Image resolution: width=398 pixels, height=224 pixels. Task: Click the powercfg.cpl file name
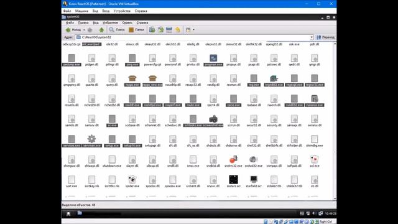tap(152, 65)
